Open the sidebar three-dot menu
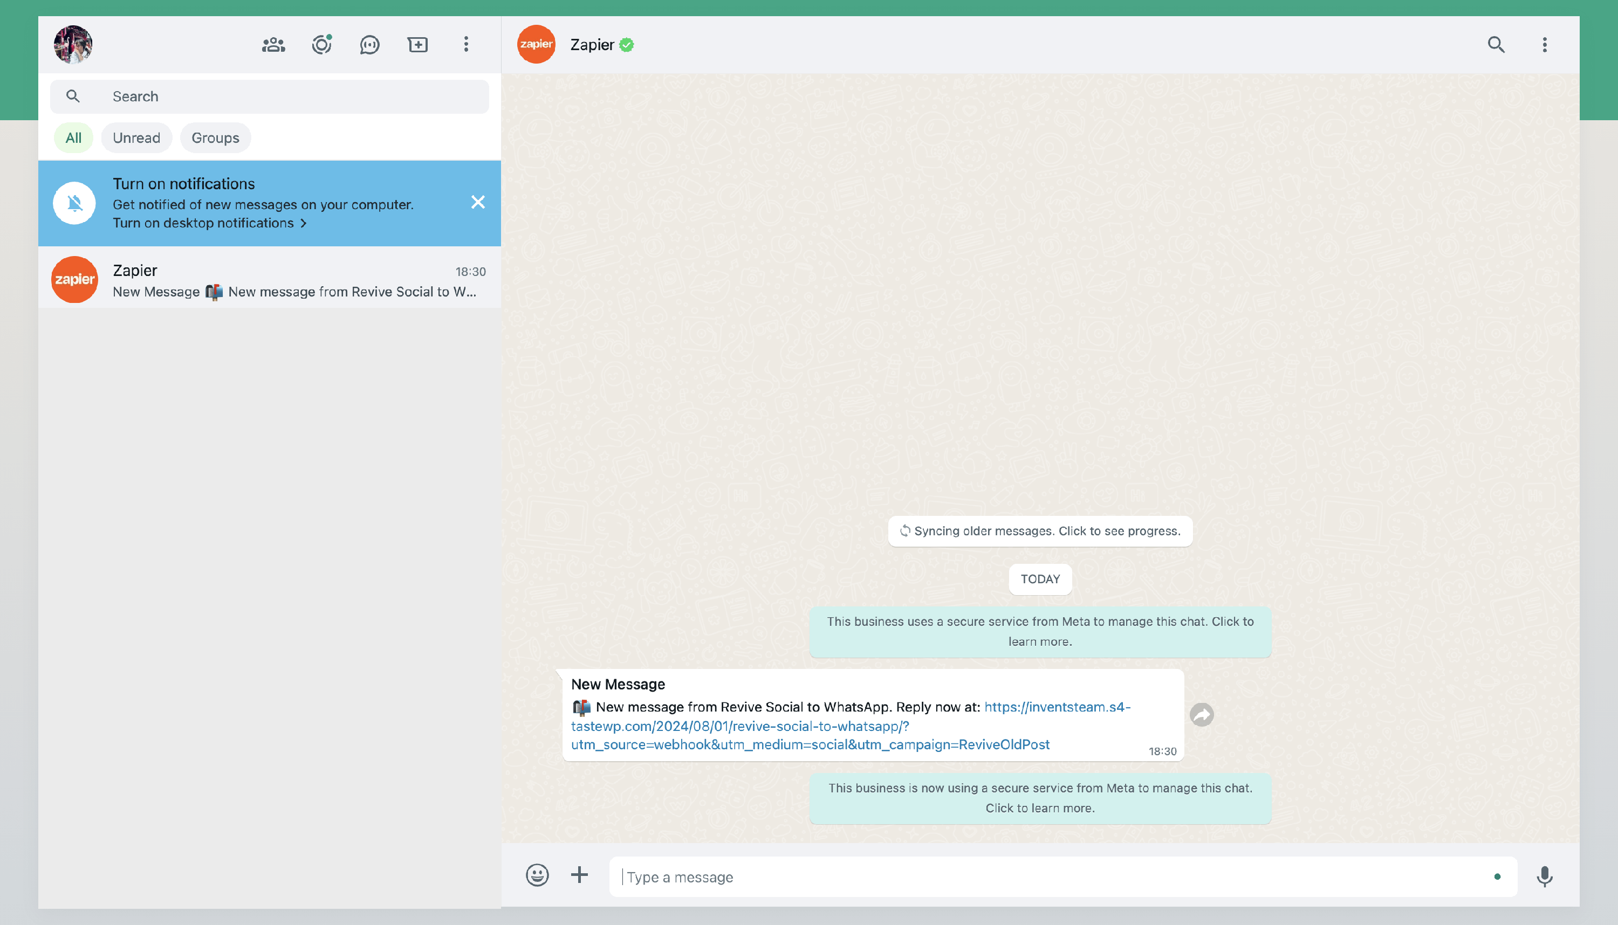 coord(466,44)
